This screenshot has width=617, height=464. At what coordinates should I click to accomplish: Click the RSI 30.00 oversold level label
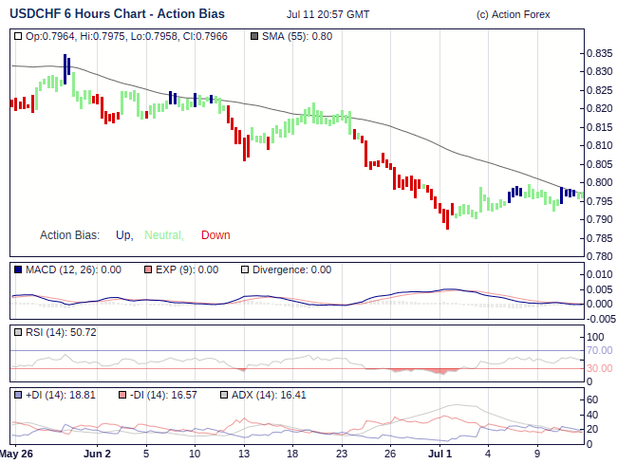(x=599, y=368)
